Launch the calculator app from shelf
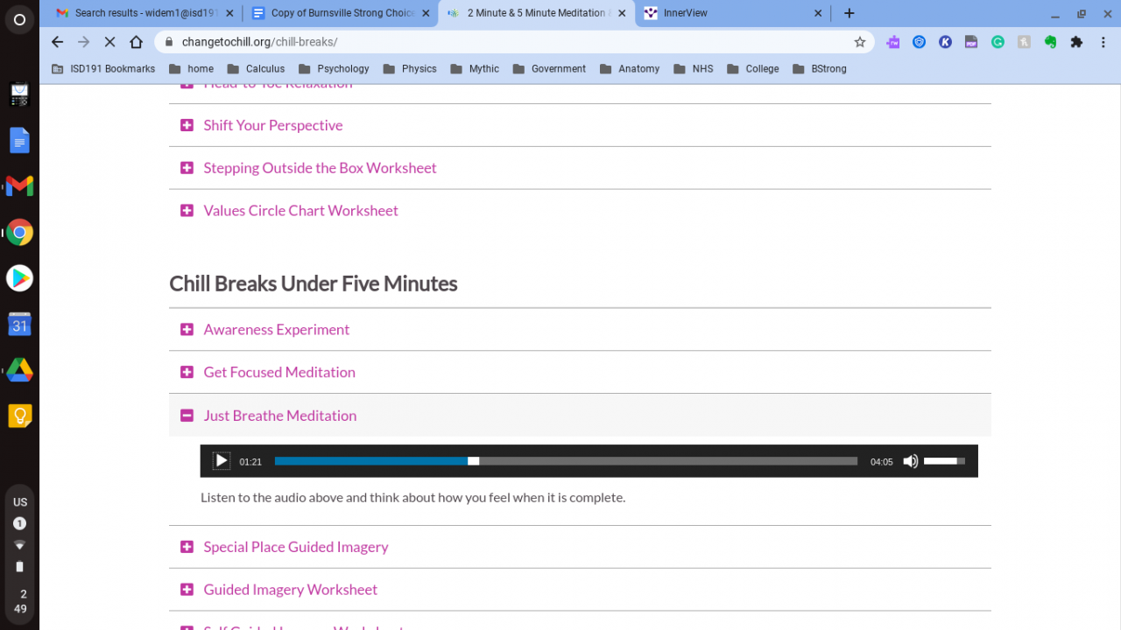1121x630 pixels. pos(19,94)
